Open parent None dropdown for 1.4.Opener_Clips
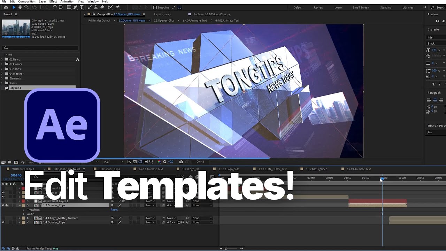Screen dimensions: 446x251 pyautogui.click(x=202, y=222)
